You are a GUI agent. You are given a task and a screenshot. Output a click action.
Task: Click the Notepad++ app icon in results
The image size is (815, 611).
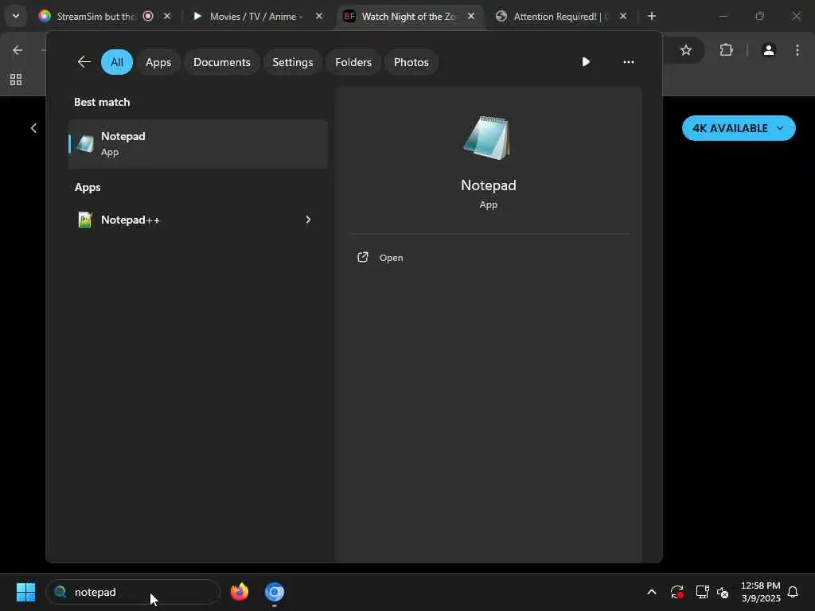[84, 220]
